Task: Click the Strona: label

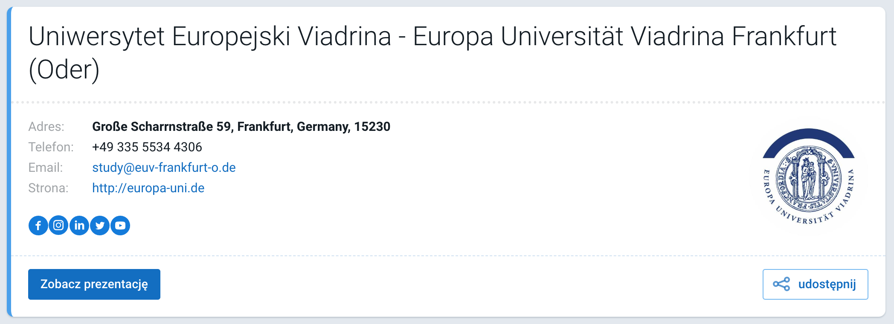Action: point(48,188)
